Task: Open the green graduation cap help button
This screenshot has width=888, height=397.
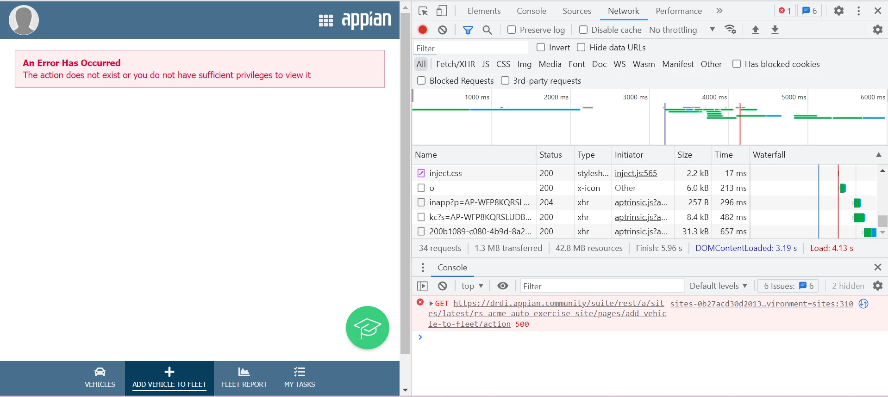Action: tap(368, 328)
